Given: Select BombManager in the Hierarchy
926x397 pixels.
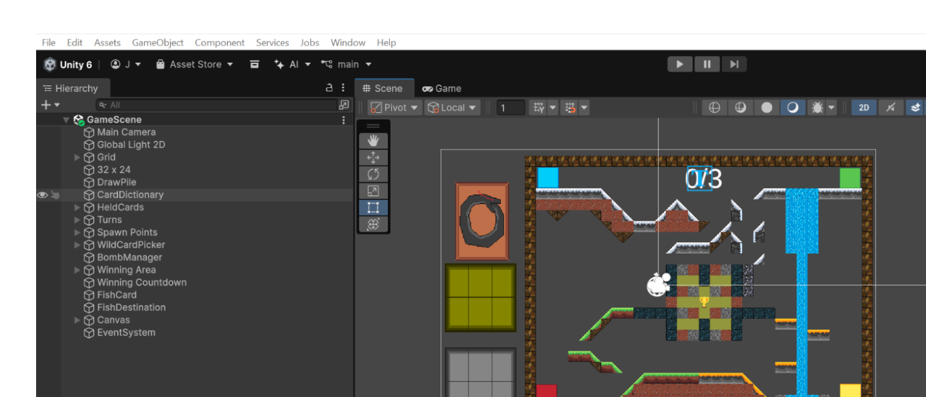Looking at the screenshot, I should point(130,258).
